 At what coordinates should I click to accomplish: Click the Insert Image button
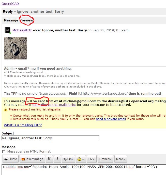32,159
